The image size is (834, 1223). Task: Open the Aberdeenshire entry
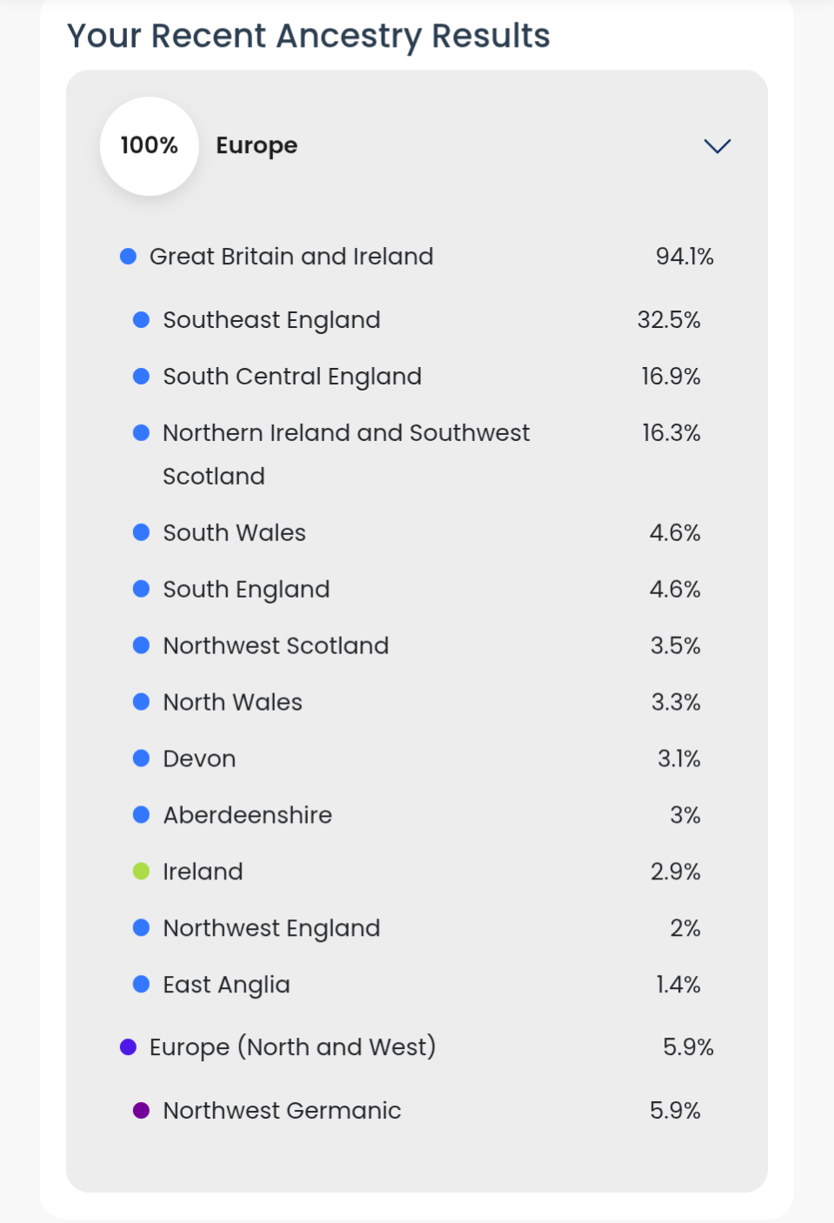[x=247, y=816]
